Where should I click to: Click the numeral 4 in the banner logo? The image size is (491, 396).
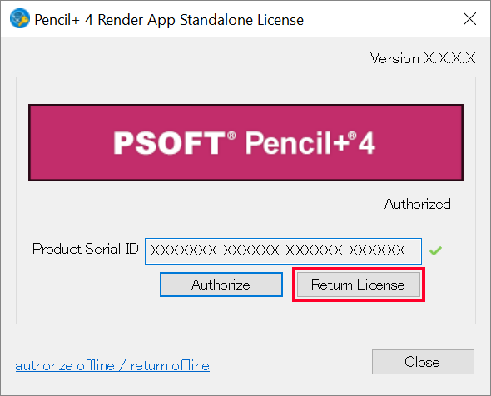click(366, 143)
